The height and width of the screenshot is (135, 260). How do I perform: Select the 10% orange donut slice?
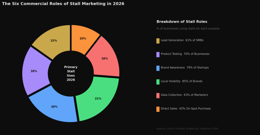83,39
